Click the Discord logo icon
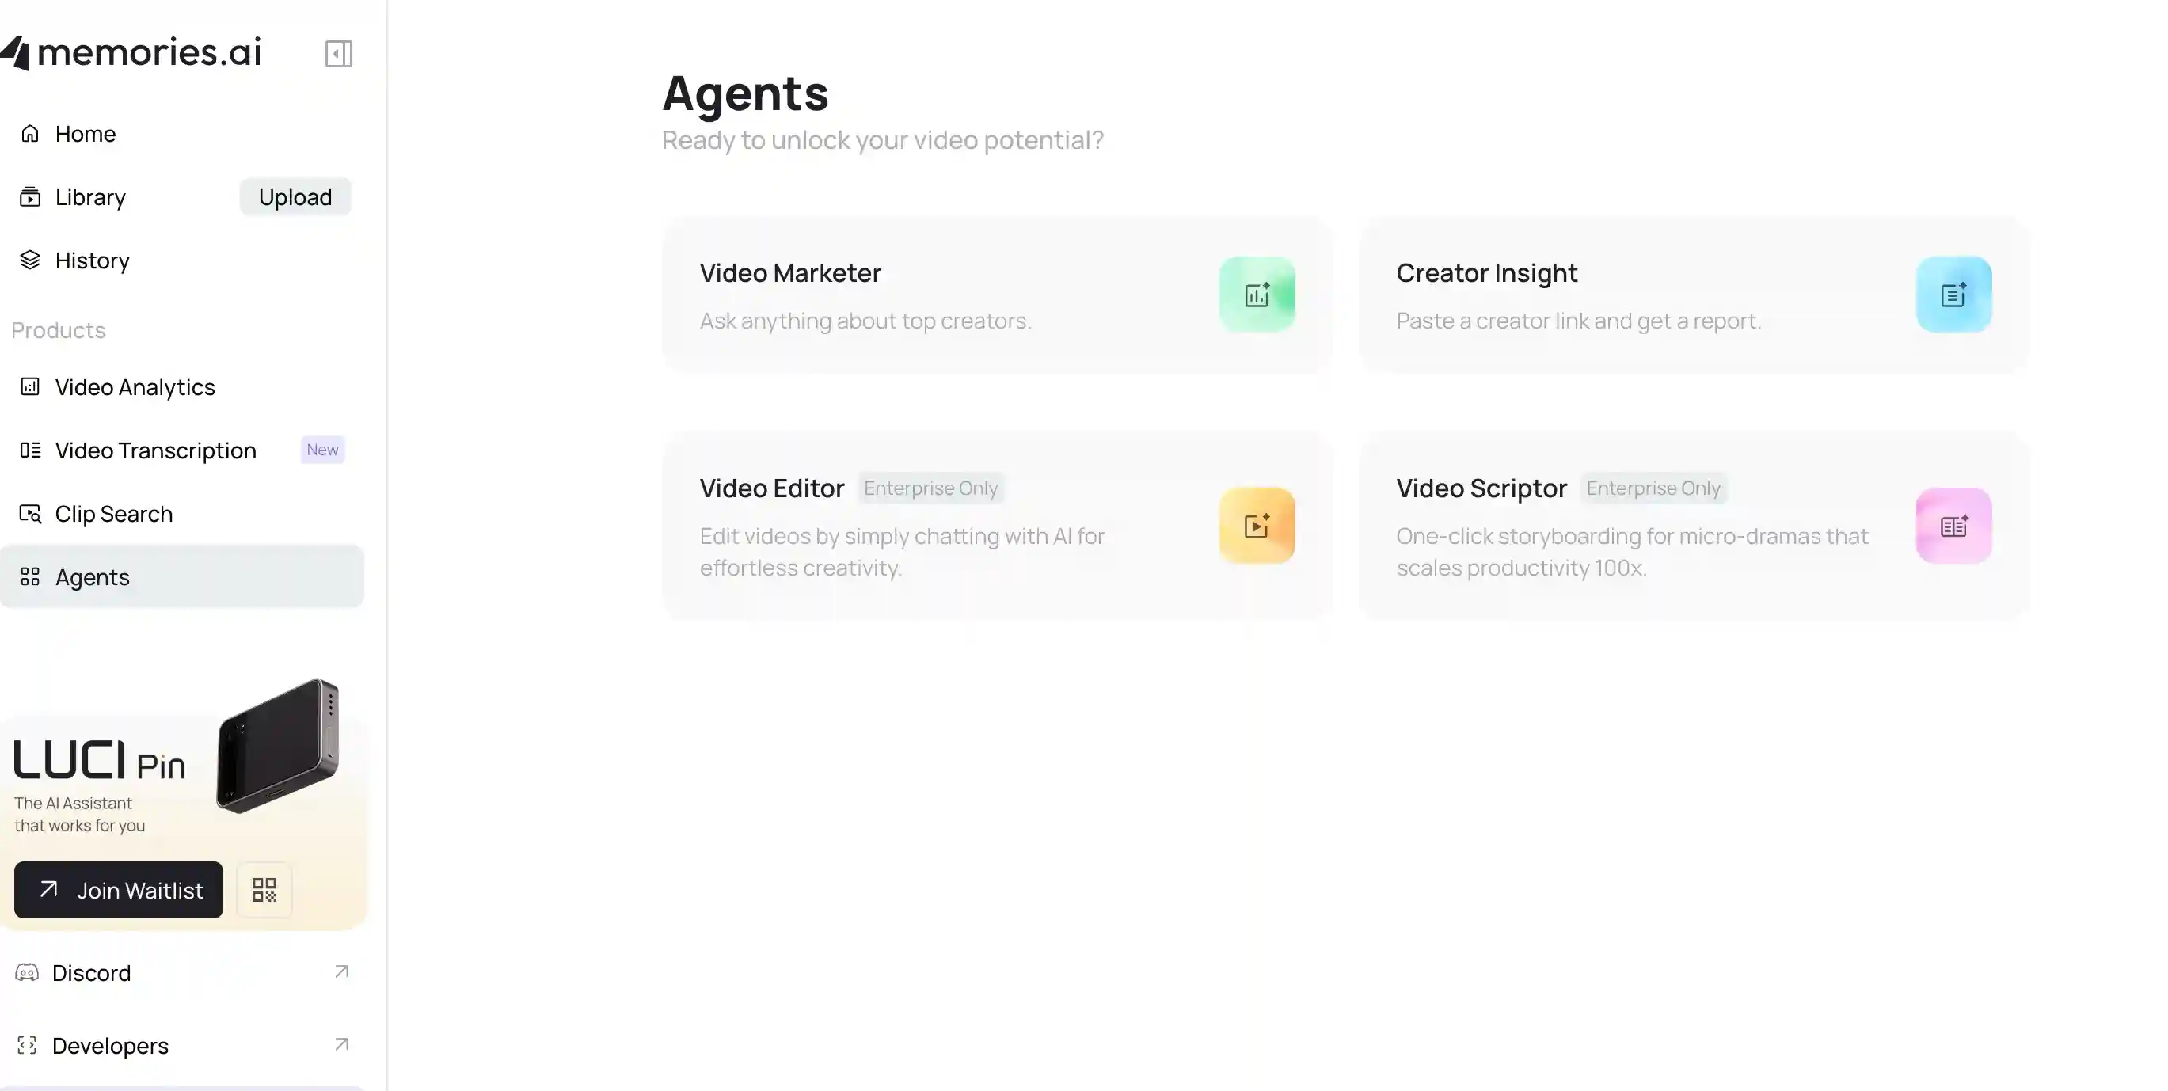2168x1091 pixels. 27,972
